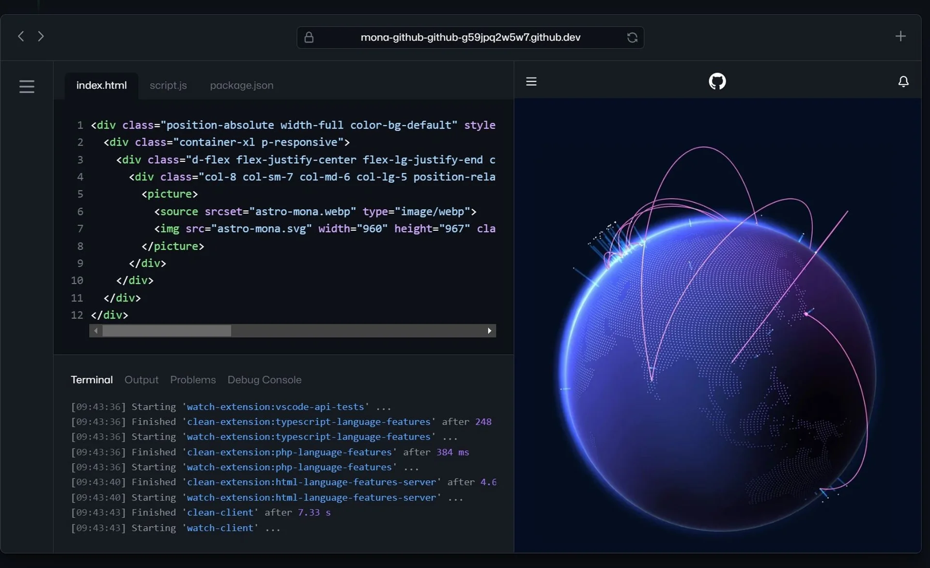Select the Terminal panel label

tap(92, 380)
